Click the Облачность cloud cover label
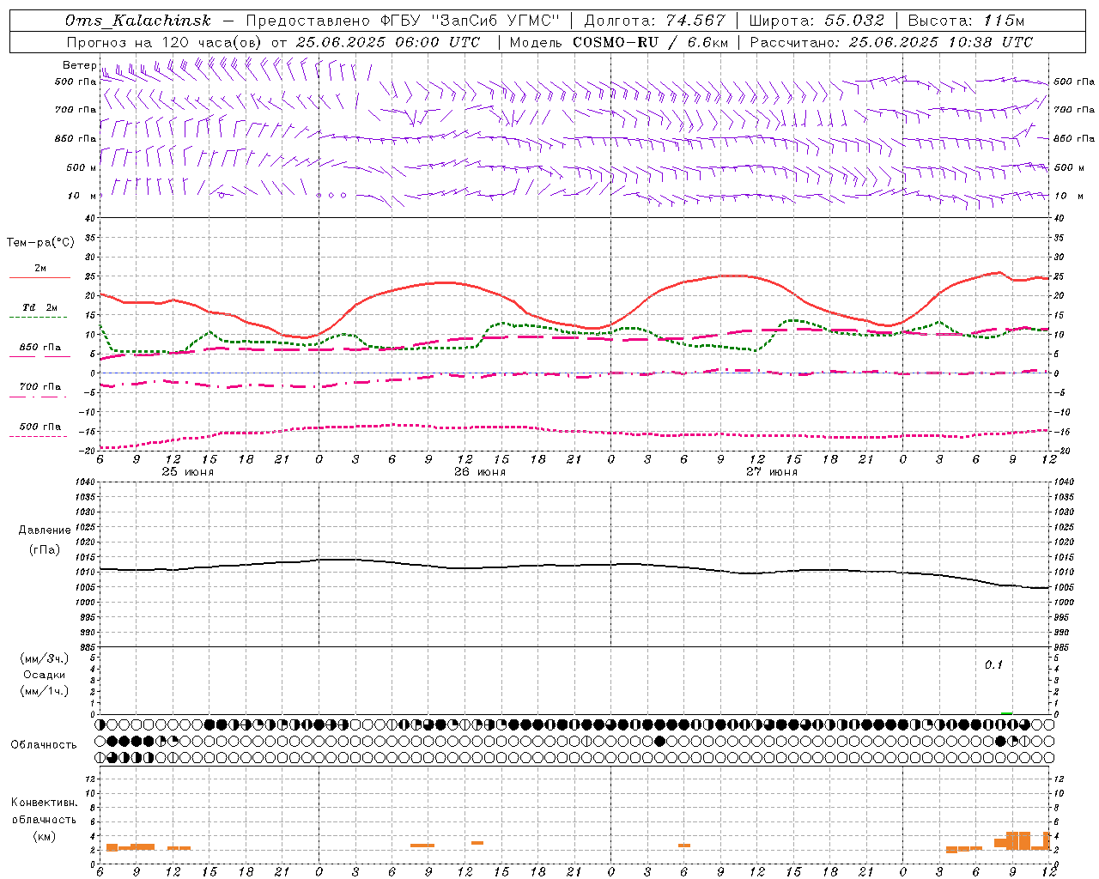Image resolution: width=1099 pixels, height=879 pixels. 44,744
